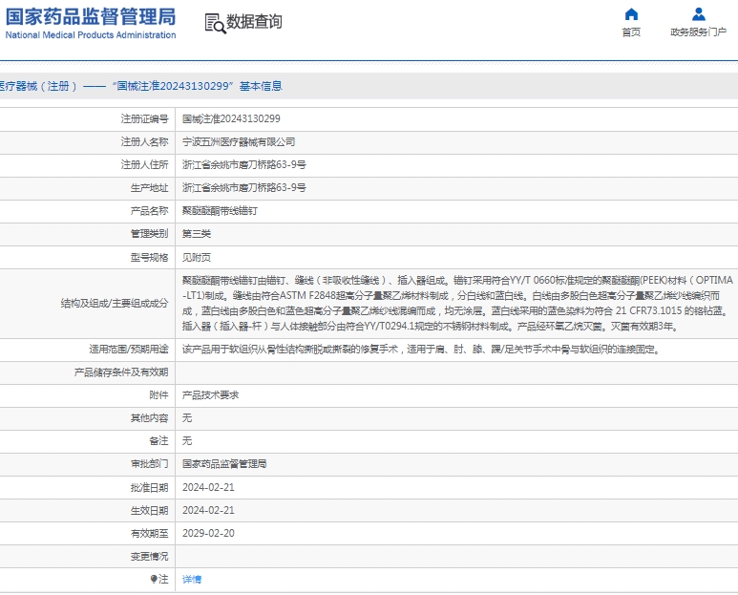Click the 注册证编号 label

tap(144, 118)
